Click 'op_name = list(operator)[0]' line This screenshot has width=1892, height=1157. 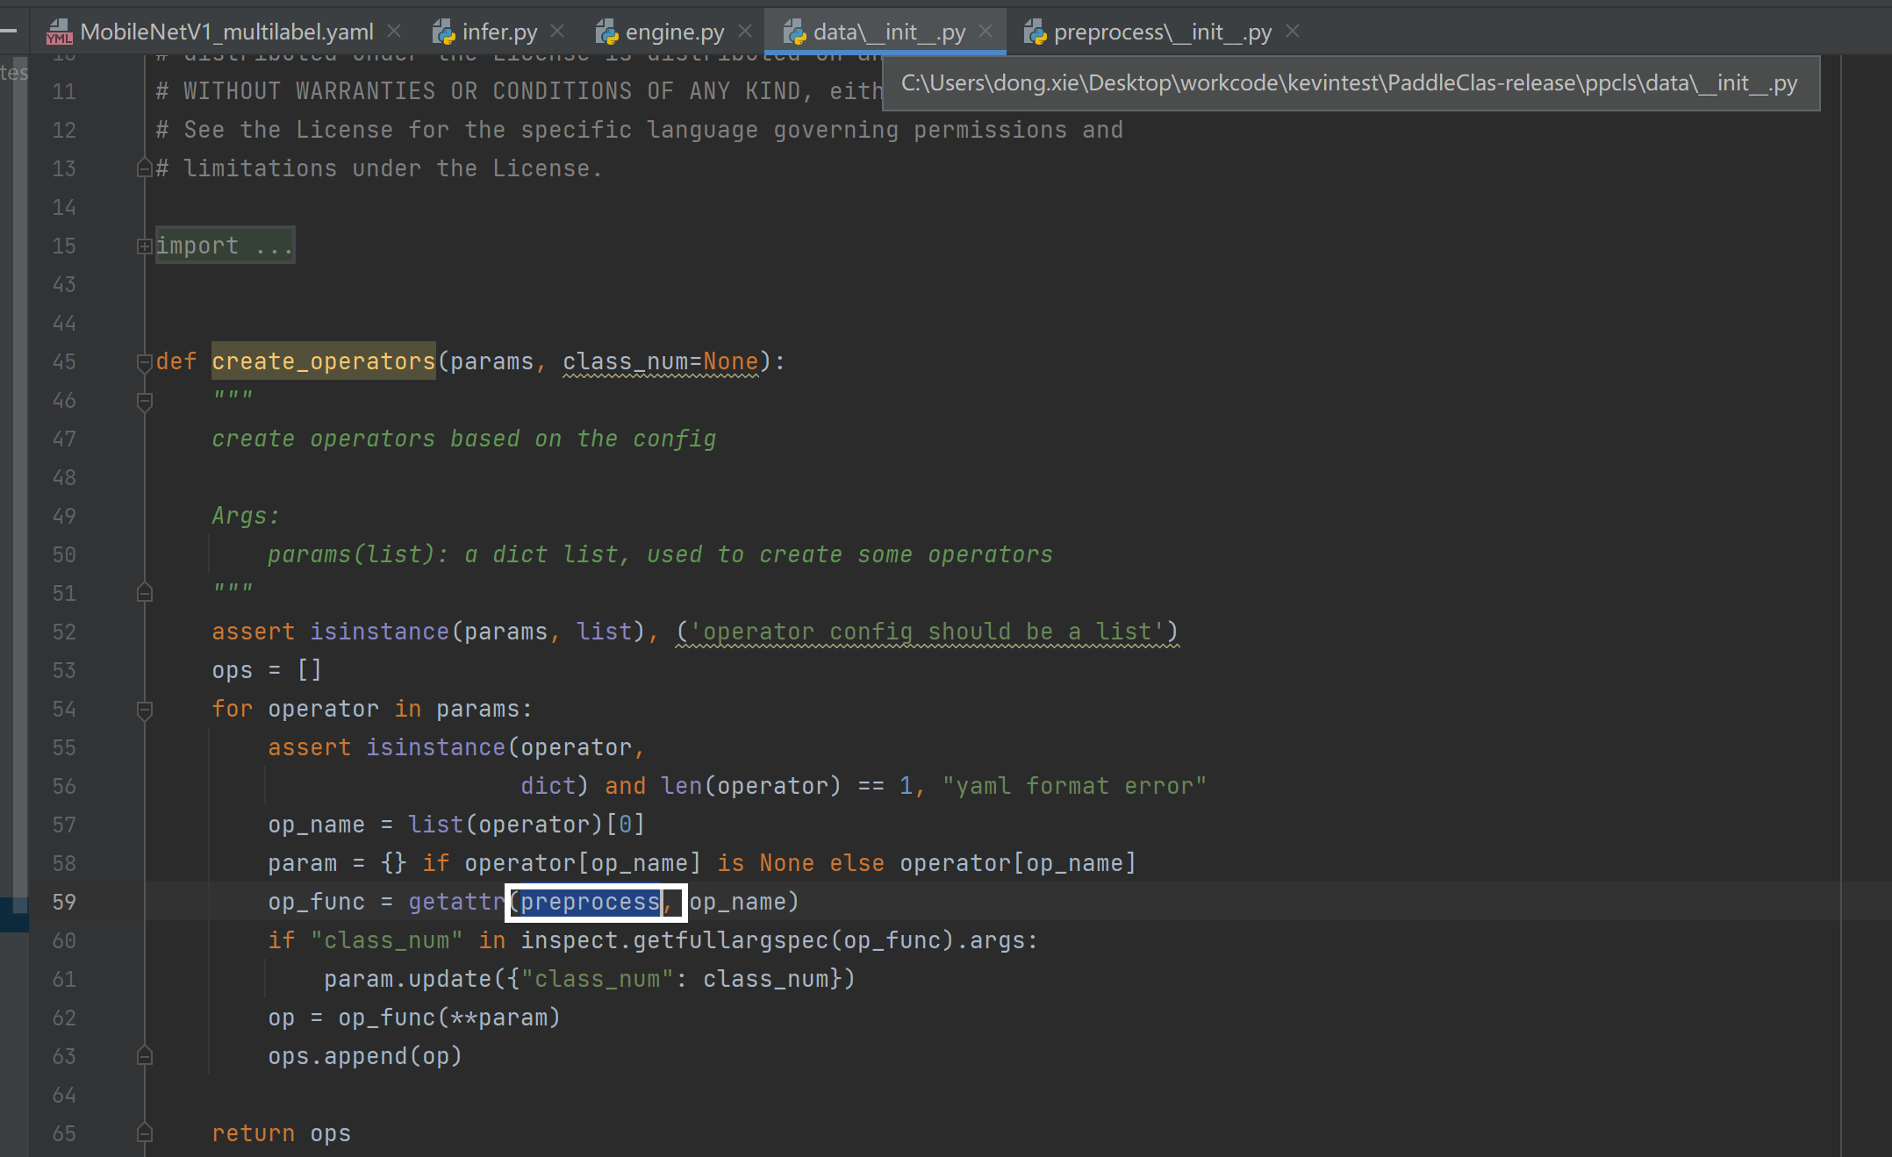tap(456, 825)
